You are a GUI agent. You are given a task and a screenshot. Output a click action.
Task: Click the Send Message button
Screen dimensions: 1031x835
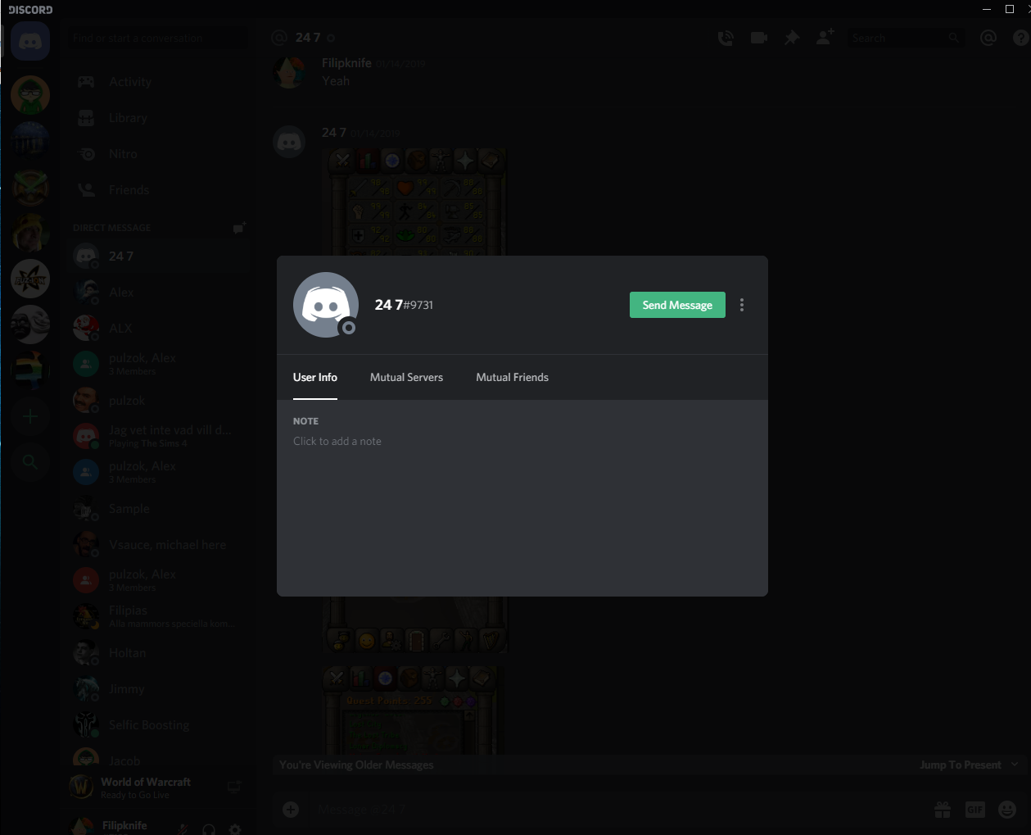pyautogui.click(x=677, y=305)
